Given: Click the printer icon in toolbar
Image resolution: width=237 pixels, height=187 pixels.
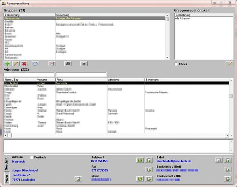Looking at the screenshot, I should click(x=84, y=64).
